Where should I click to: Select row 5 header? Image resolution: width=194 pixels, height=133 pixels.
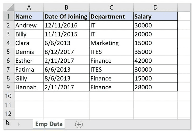click(8, 52)
